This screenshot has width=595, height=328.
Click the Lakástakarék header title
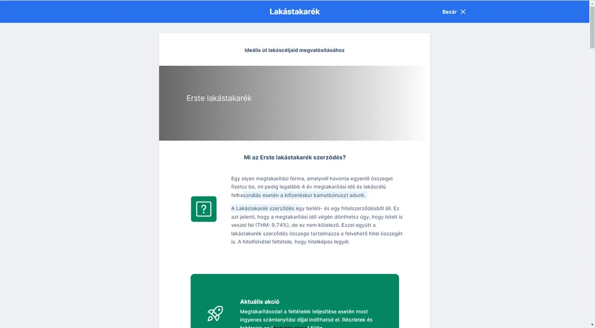pyautogui.click(x=295, y=12)
